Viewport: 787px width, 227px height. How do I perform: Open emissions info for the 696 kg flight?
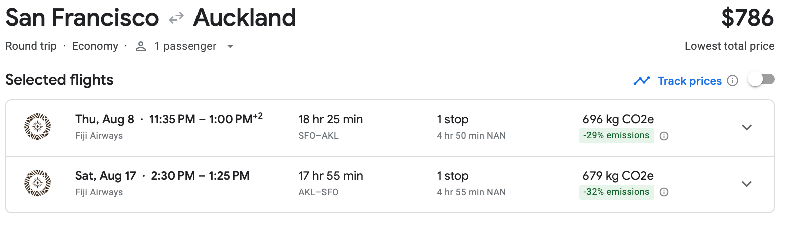(664, 136)
